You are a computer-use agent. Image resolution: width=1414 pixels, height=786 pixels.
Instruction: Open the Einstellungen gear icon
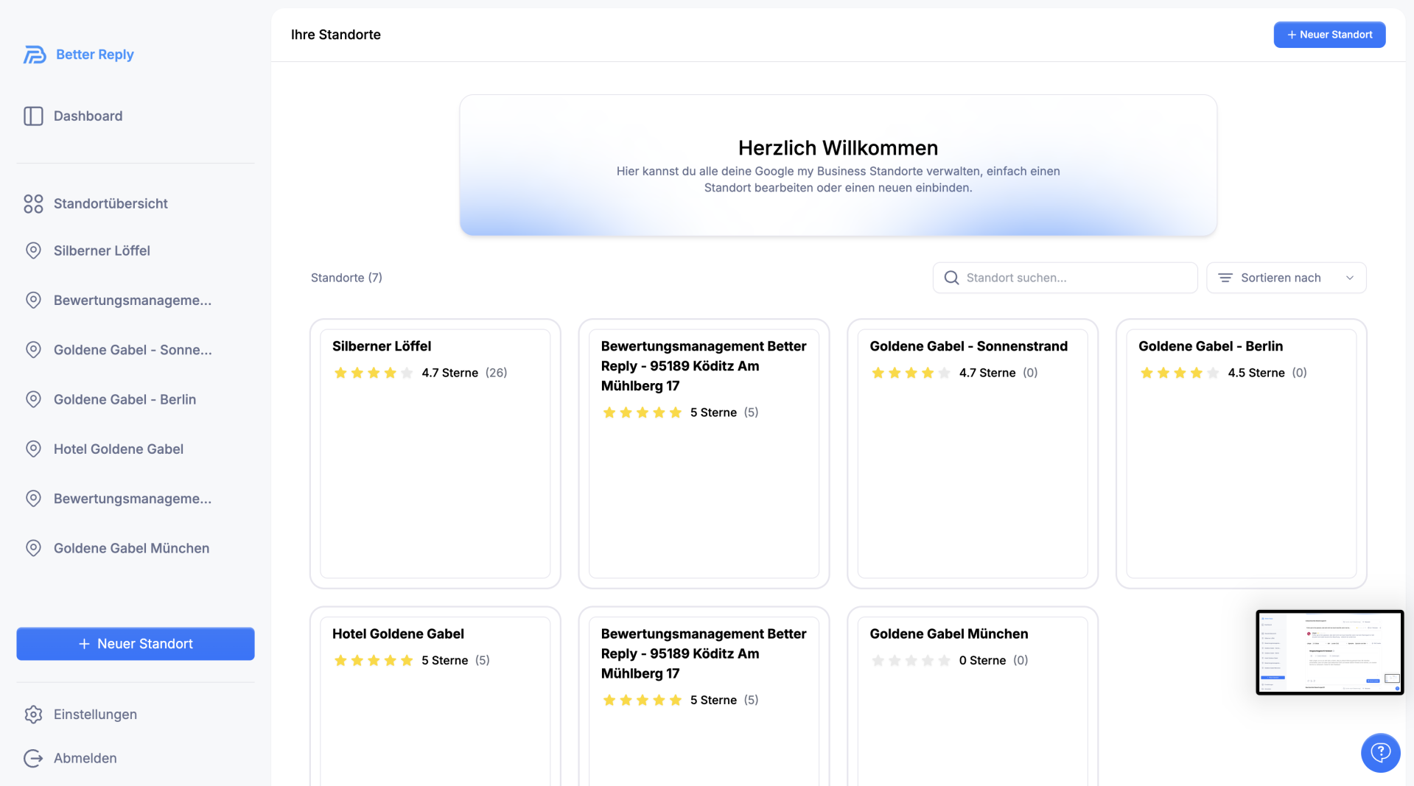(33, 714)
